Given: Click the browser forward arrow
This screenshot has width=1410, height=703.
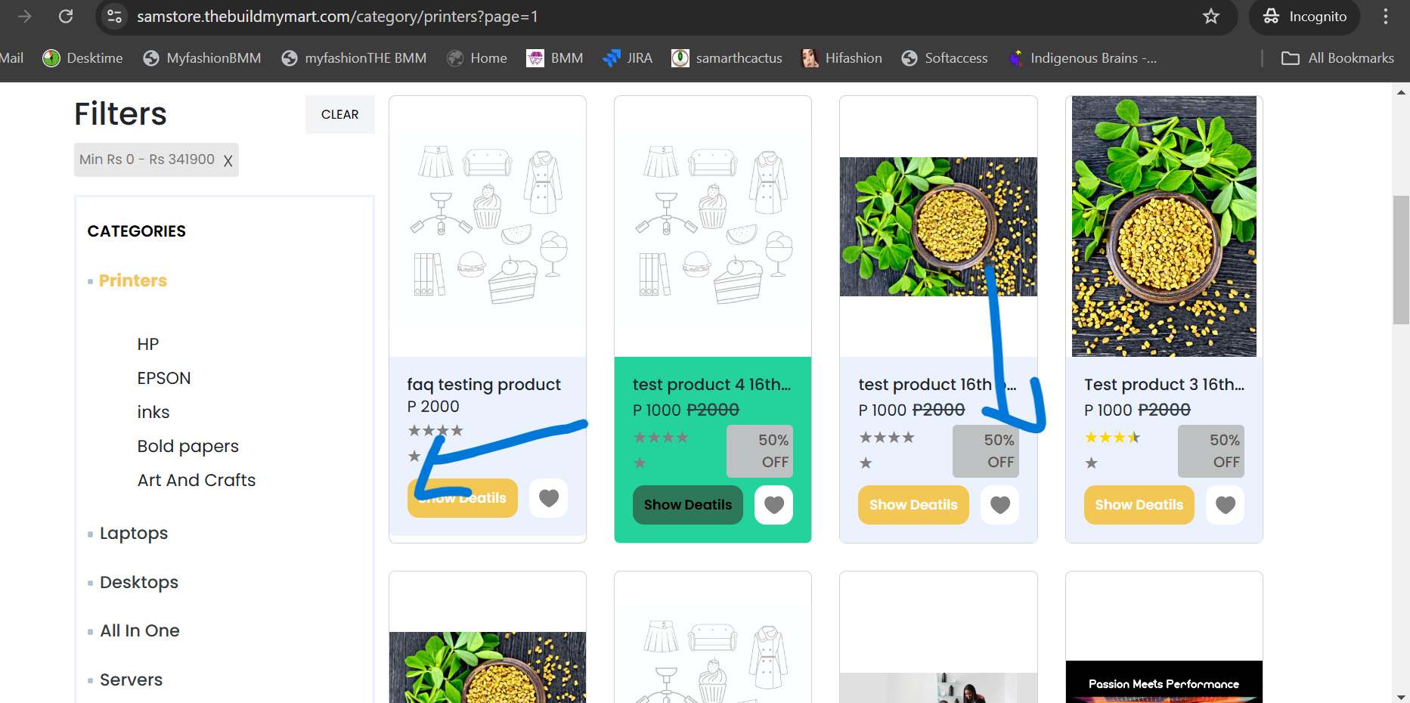Looking at the screenshot, I should [x=25, y=16].
